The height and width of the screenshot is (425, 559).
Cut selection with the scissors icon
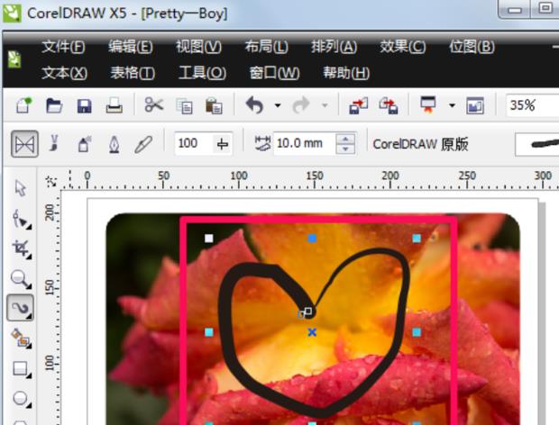click(153, 105)
